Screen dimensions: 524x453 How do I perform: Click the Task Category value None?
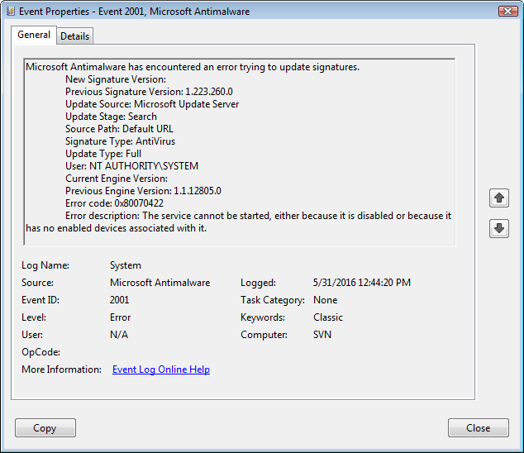(x=326, y=300)
